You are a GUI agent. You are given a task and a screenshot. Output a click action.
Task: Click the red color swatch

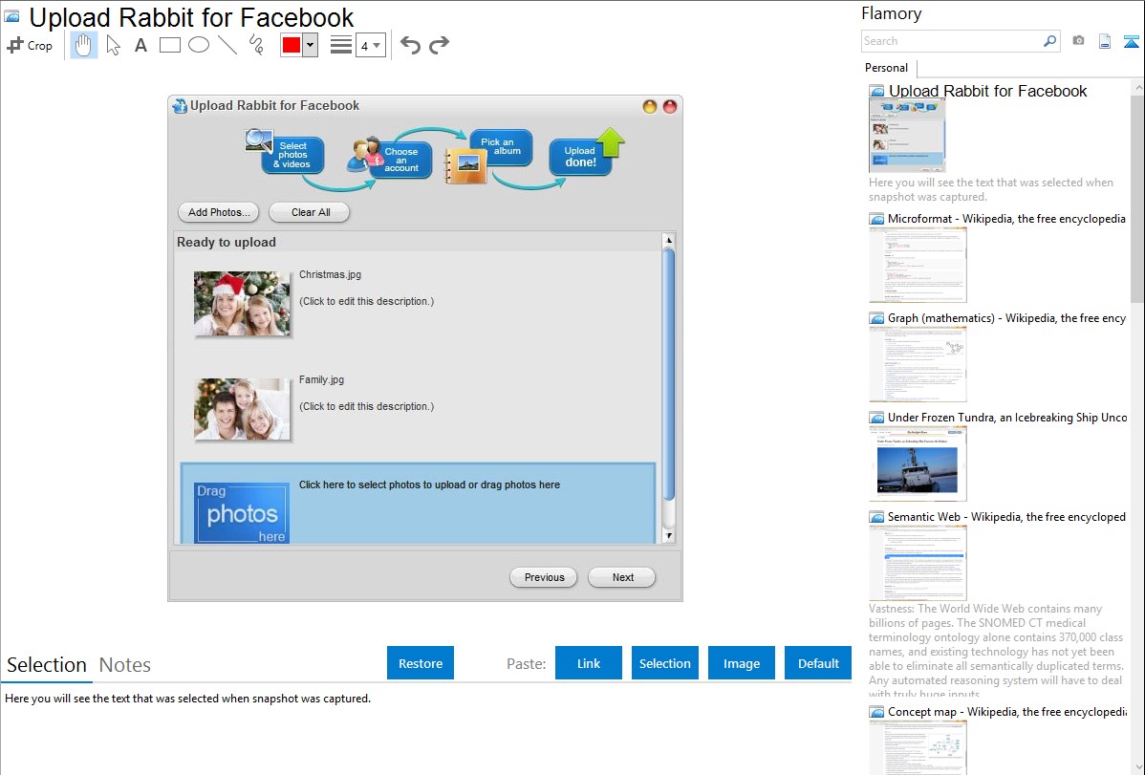click(292, 45)
